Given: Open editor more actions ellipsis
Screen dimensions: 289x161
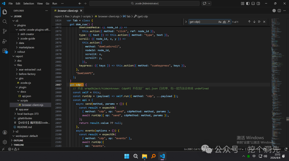Looking at the screenshot, I should (x=284, y=11).
